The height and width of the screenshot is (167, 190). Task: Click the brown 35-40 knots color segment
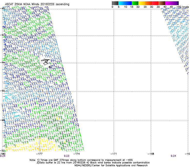[x=162, y=3]
